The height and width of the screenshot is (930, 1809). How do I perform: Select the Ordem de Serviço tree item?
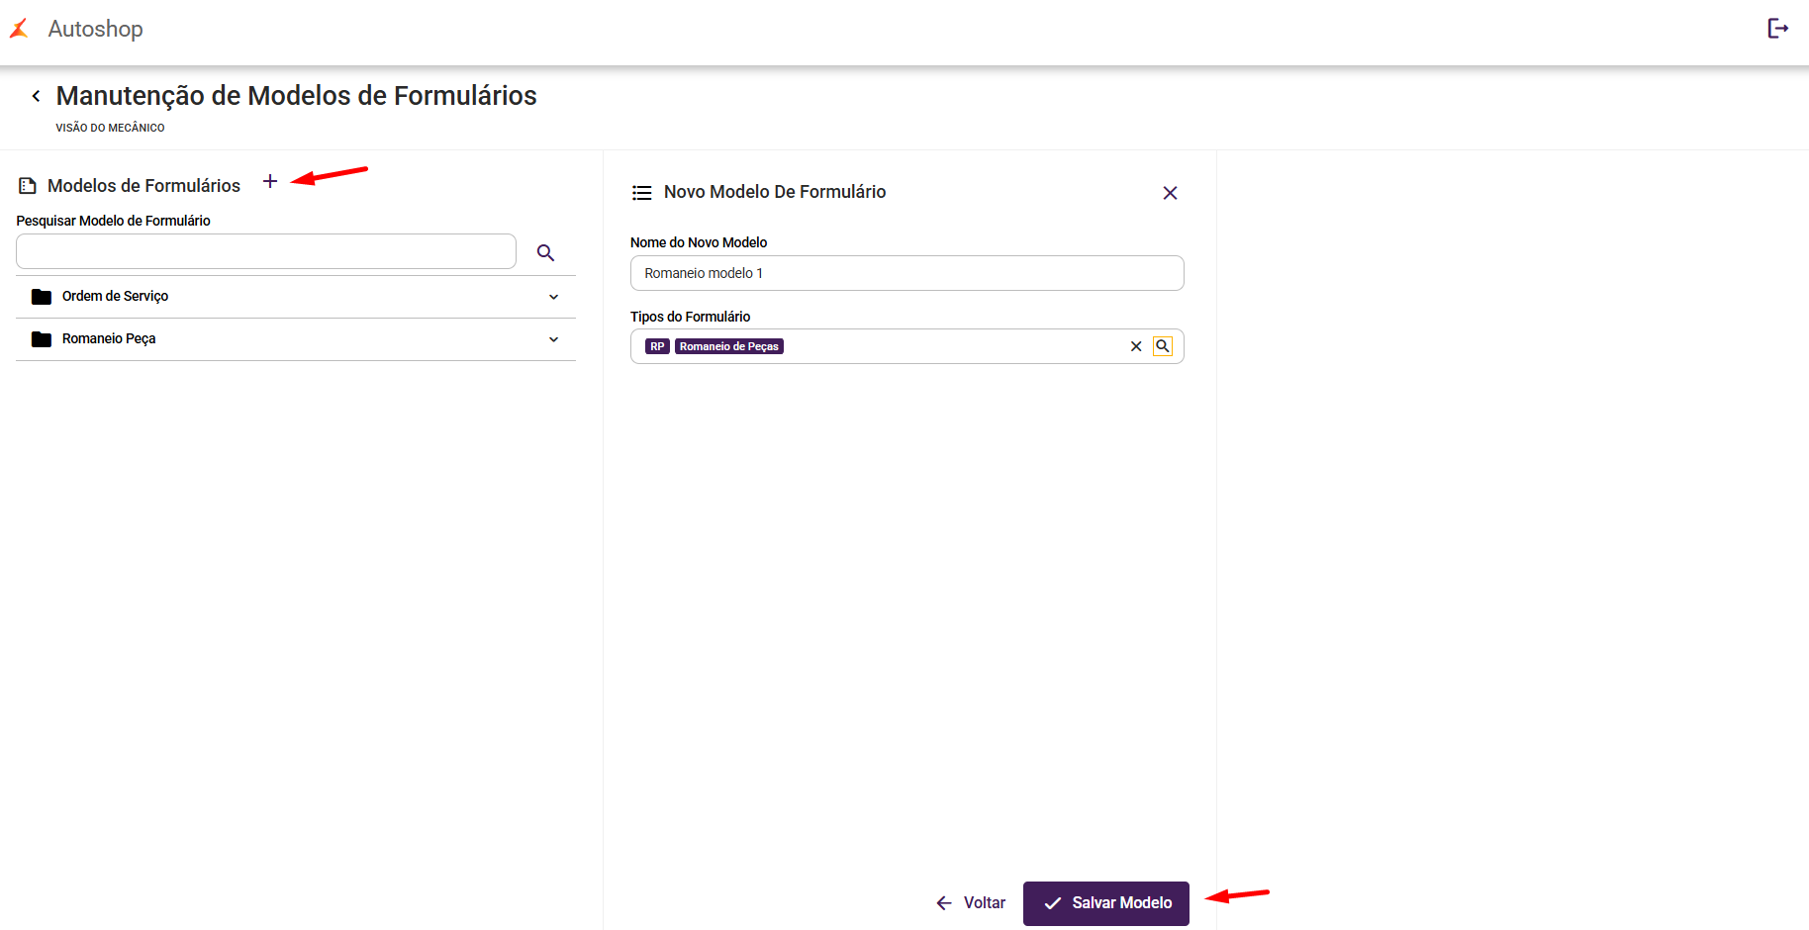point(115,297)
